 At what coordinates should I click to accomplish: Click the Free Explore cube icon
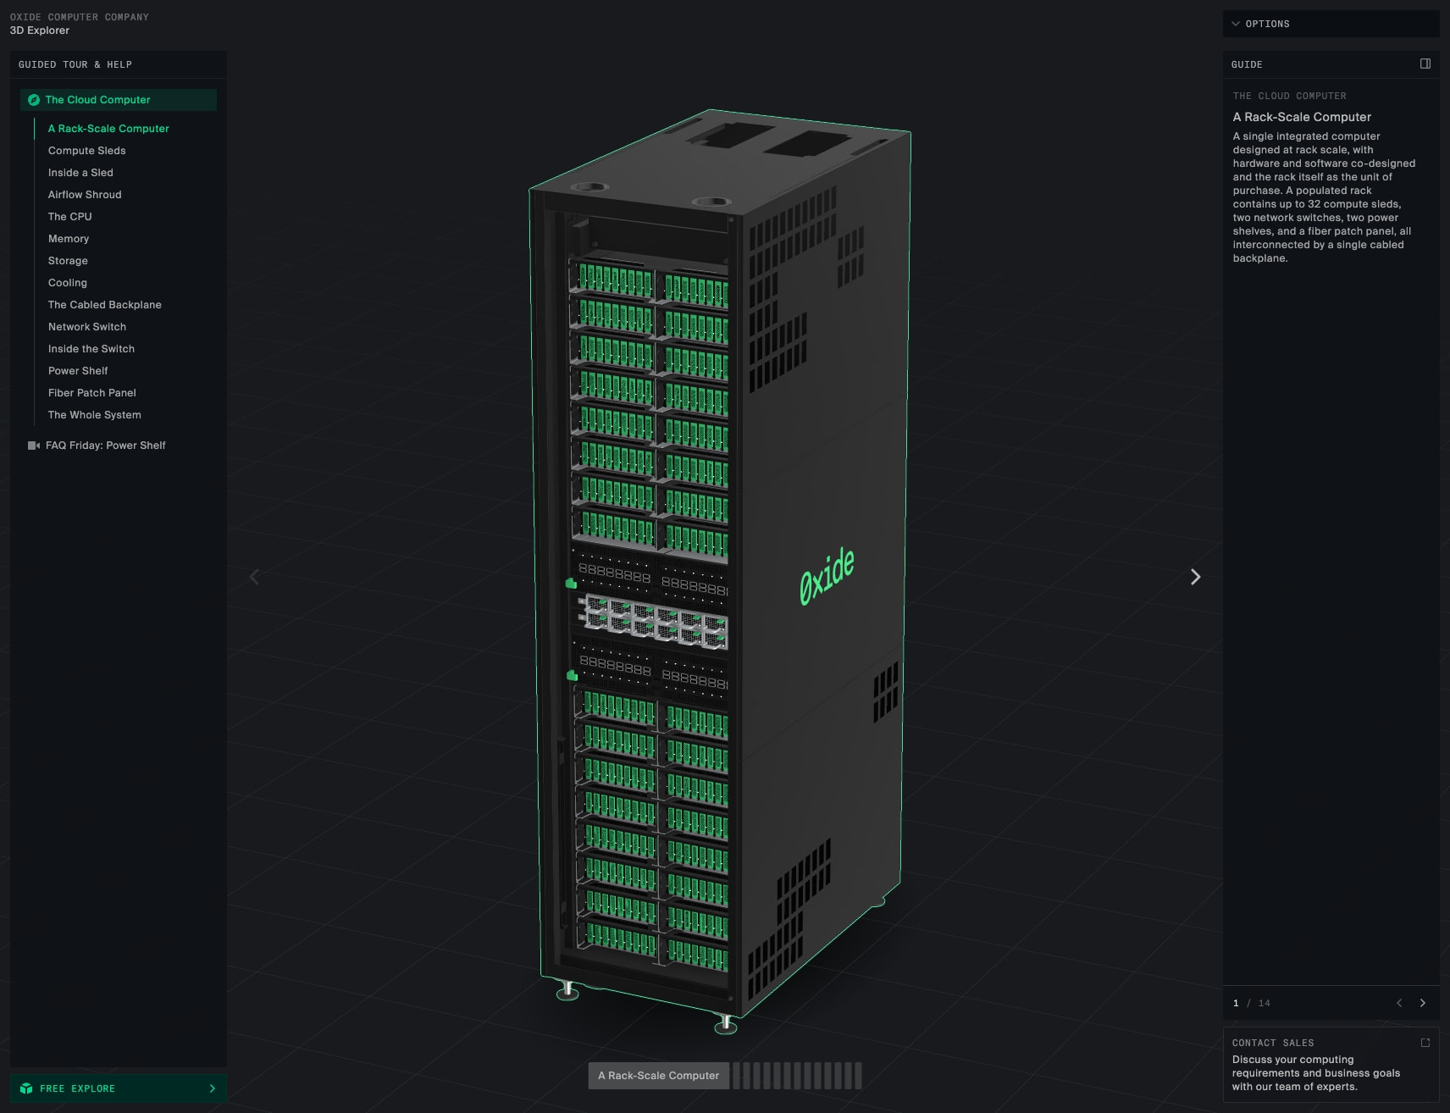26,1088
